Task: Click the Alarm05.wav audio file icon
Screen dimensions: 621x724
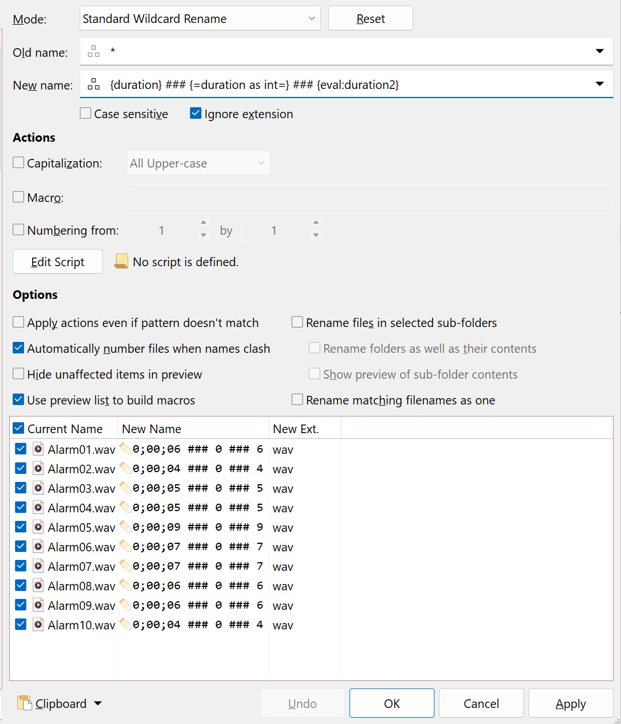Action: [x=38, y=527]
